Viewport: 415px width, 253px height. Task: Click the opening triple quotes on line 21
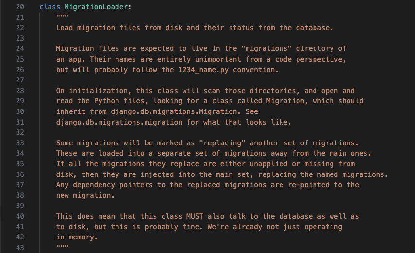tap(62, 16)
